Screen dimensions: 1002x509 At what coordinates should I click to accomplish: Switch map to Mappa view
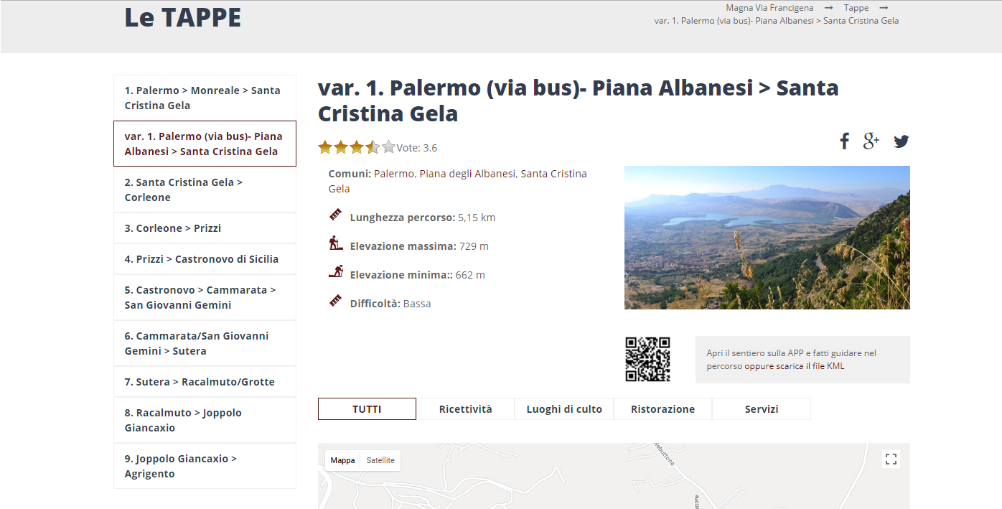(x=342, y=460)
